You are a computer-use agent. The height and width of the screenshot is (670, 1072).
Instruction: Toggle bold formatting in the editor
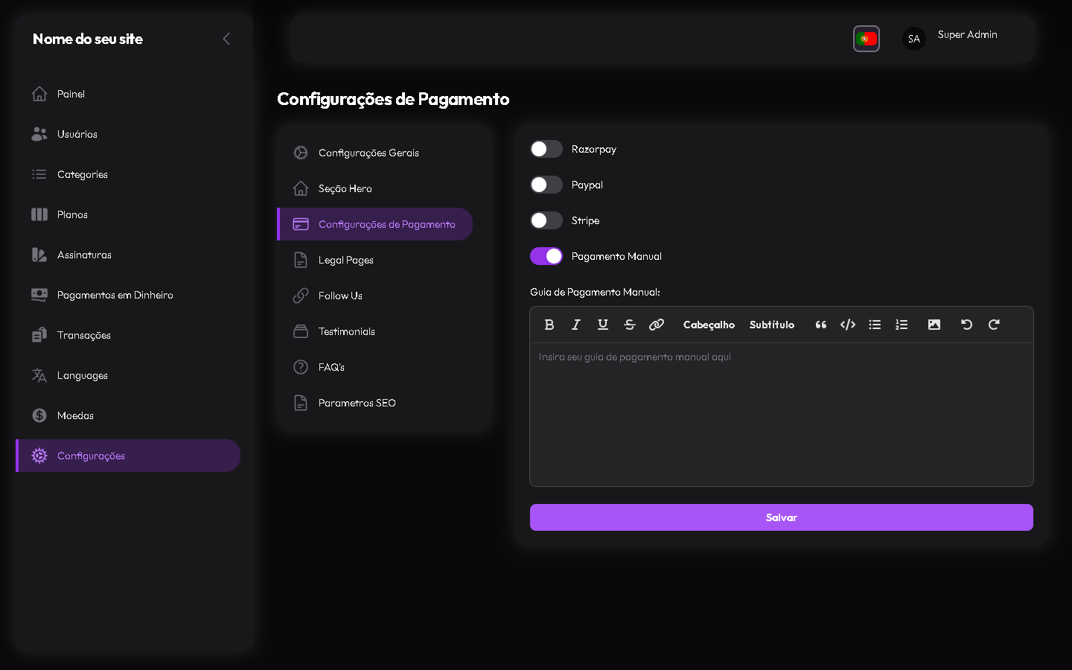(549, 325)
